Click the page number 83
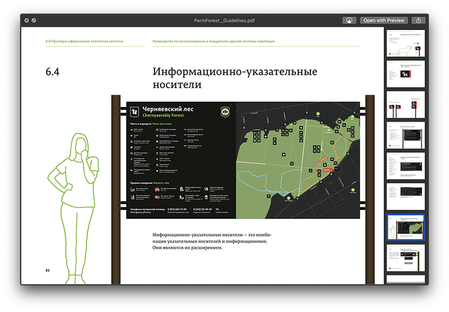The width and height of the screenshot is (449, 312). tap(47, 270)
